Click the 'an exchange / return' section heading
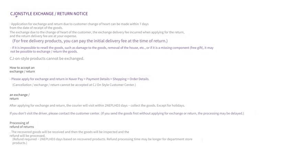 point(20,97)
